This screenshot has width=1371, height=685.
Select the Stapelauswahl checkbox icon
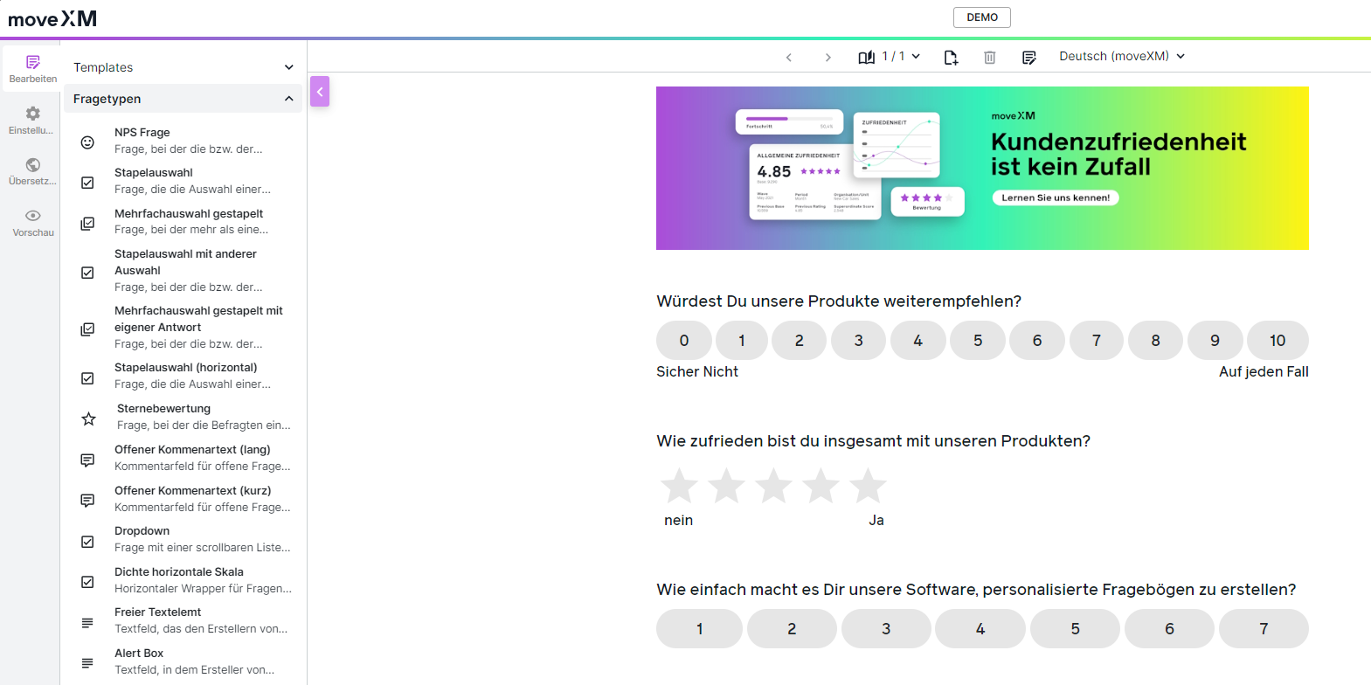(87, 183)
